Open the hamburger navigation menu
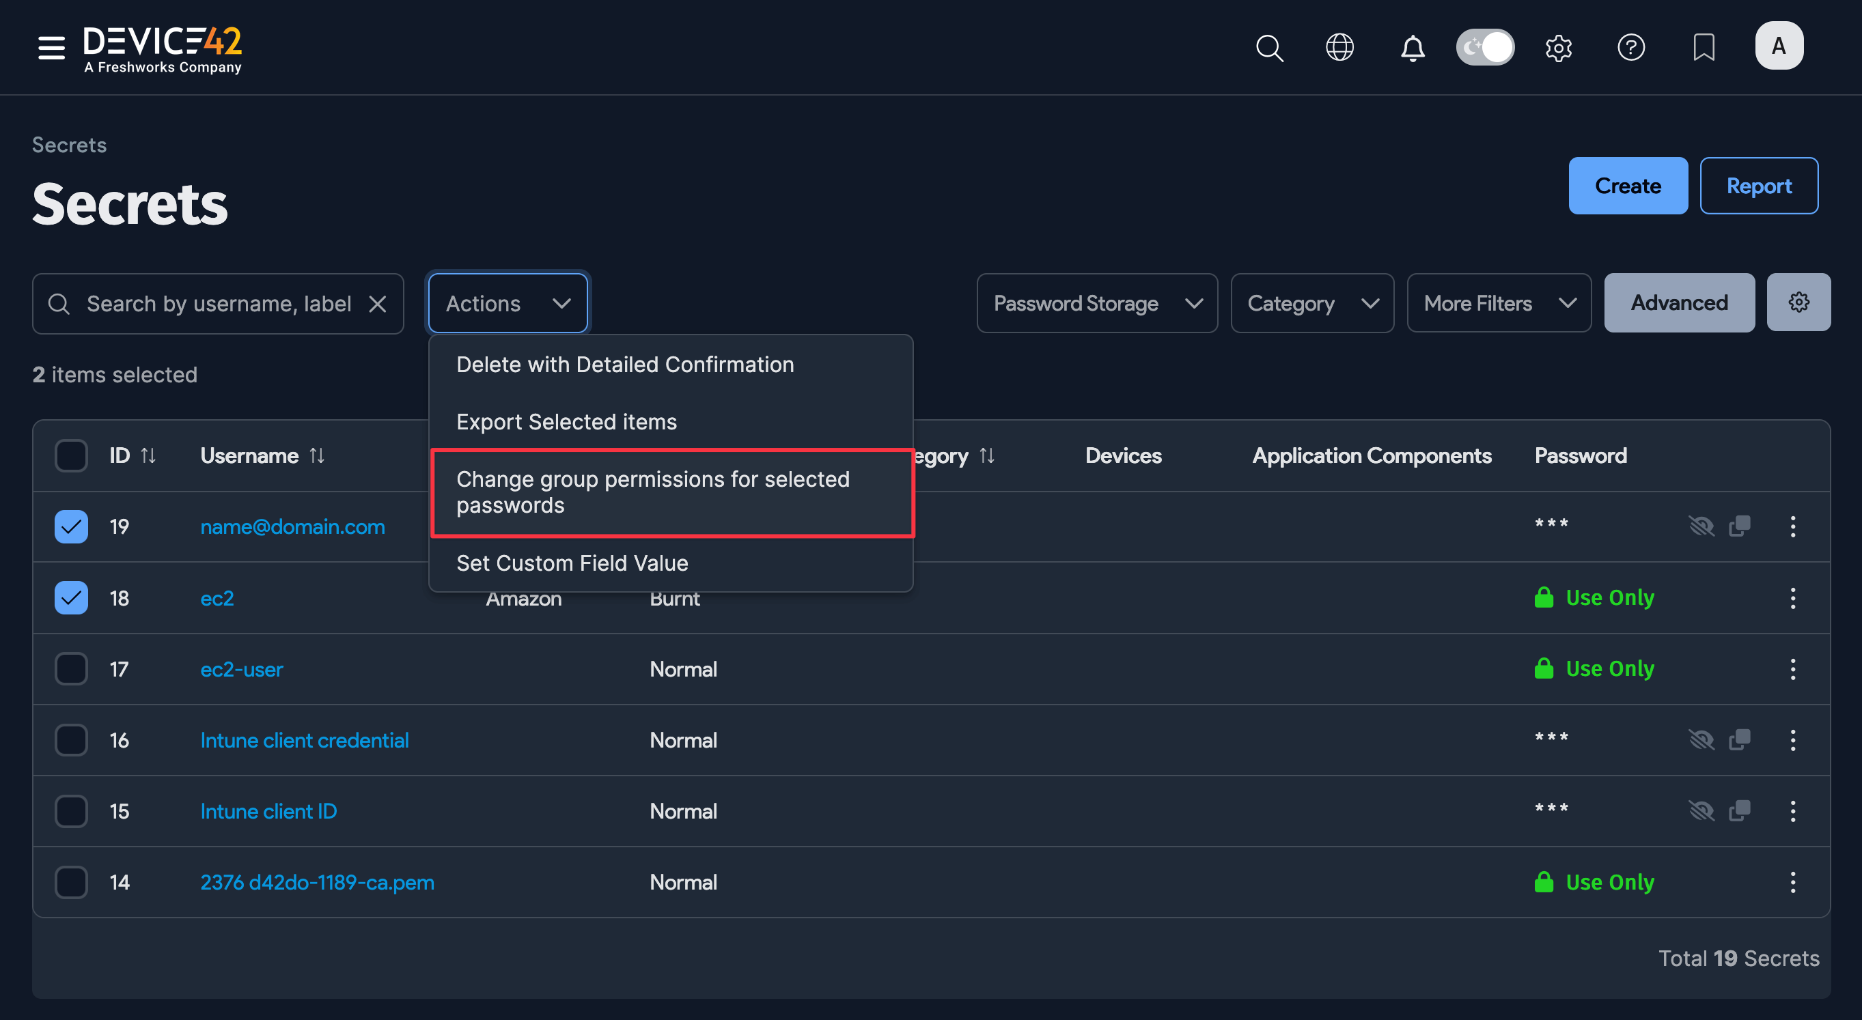This screenshot has height=1020, width=1862. [51, 46]
